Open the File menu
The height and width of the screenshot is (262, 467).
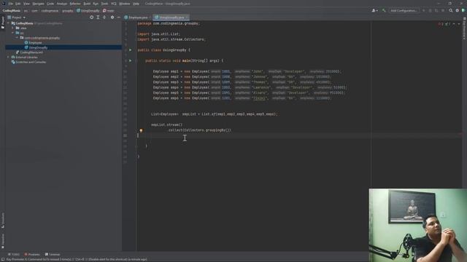coord(11,4)
